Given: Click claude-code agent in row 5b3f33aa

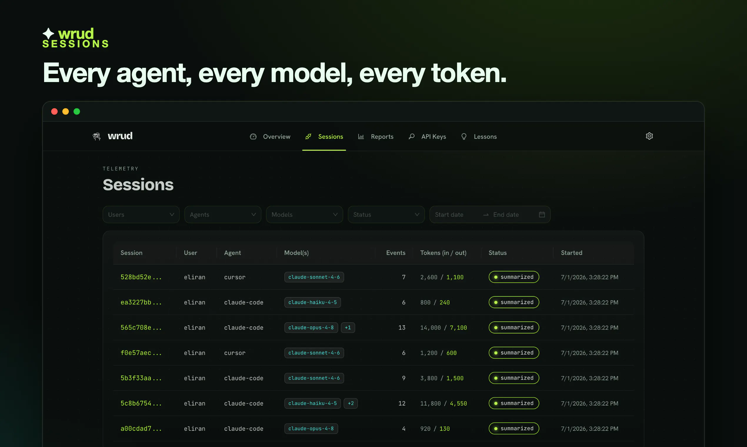Looking at the screenshot, I should tap(244, 378).
